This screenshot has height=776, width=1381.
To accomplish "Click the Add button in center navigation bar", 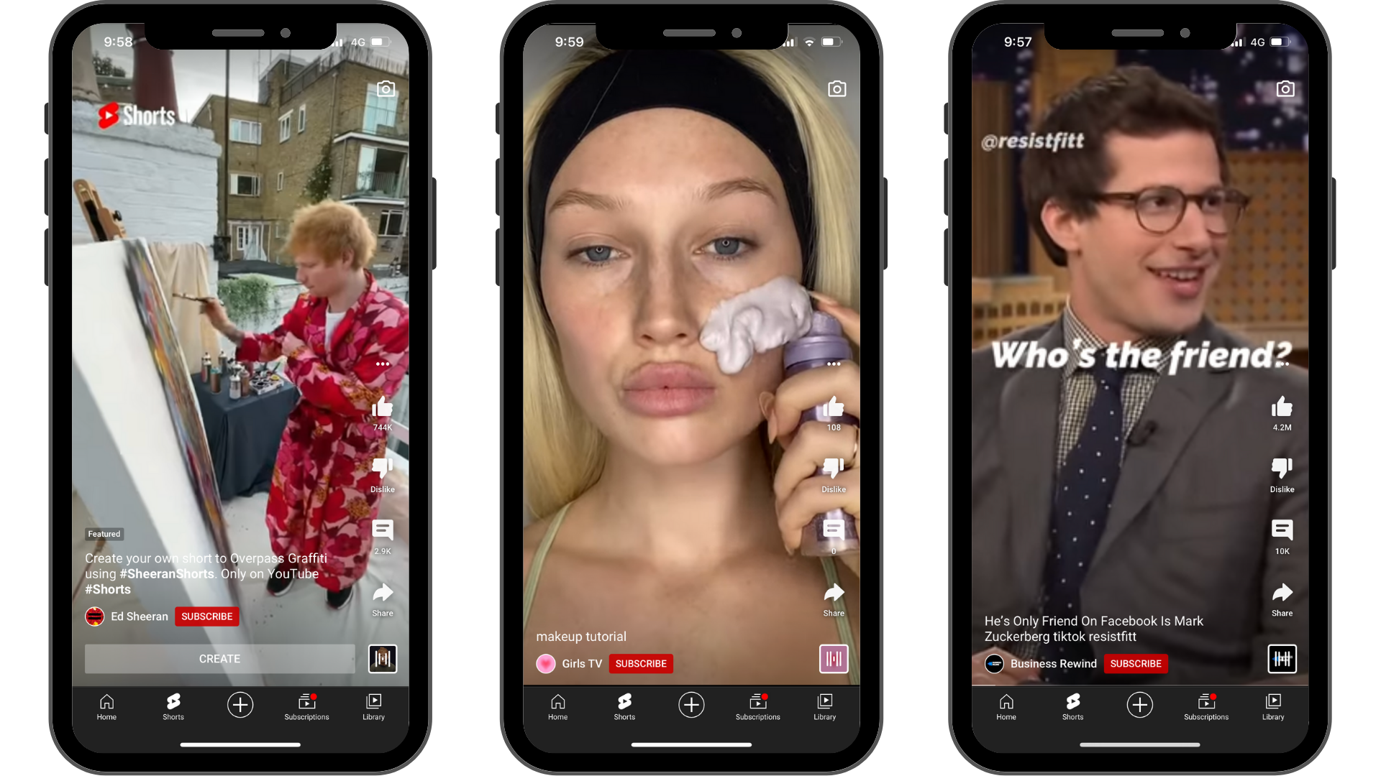I will (690, 703).
